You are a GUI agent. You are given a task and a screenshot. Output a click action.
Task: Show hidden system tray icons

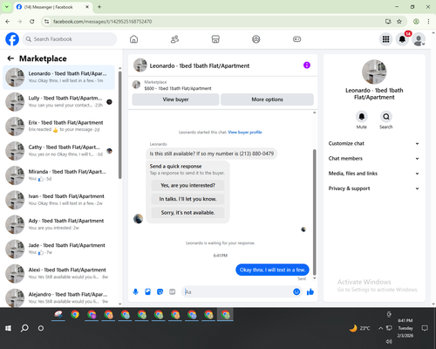pos(380,328)
